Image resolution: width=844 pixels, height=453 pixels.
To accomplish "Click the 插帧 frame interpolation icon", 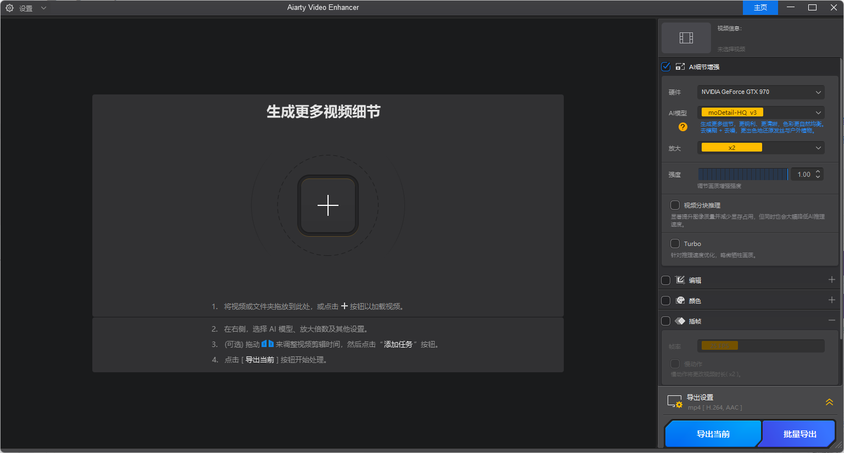I will pyautogui.click(x=680, y=321).
